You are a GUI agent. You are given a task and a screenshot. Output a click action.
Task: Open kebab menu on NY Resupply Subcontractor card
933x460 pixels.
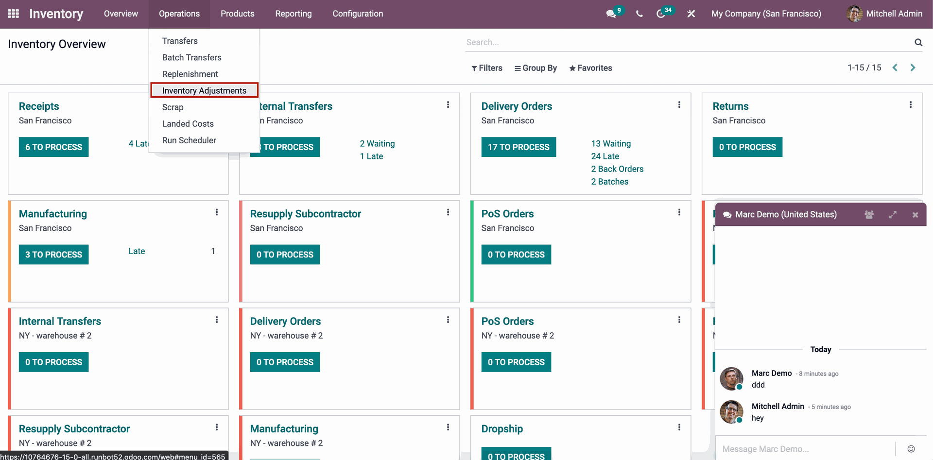(217, 427)
